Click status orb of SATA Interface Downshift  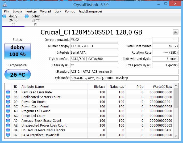pyautogui.click(x=8, y=135)
